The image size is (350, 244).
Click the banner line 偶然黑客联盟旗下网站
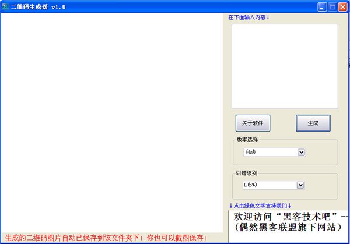288,227
